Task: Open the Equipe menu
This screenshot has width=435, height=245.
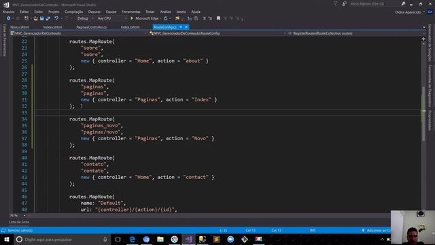Action: [x=111, y=12]
